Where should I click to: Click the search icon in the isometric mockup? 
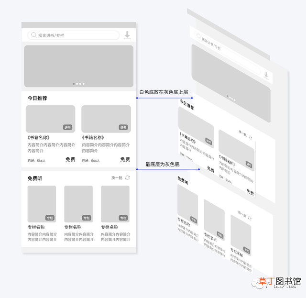click(x=198, y=36)
